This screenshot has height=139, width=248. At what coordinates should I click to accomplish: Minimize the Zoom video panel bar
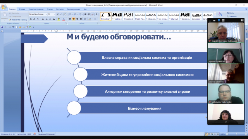(x=210, y=20)
